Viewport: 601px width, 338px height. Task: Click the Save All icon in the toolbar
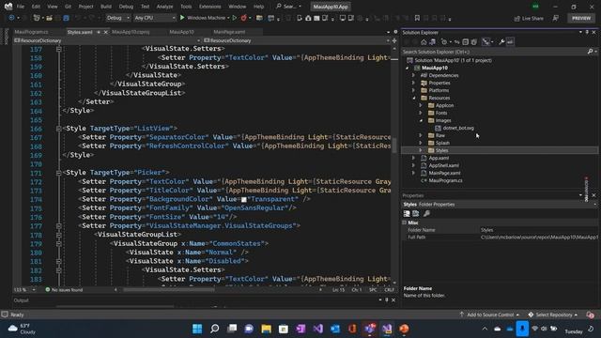[66, 18]
